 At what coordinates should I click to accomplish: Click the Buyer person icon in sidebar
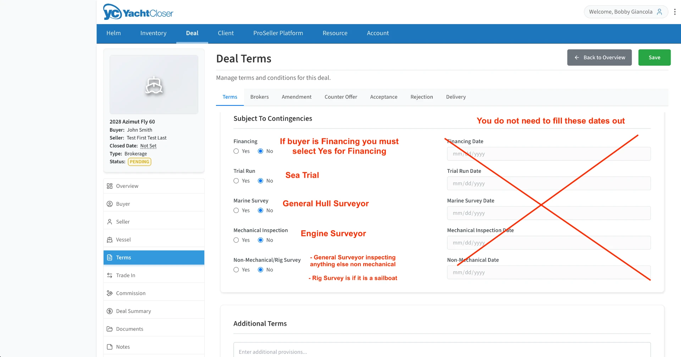[x=110, y=204]
